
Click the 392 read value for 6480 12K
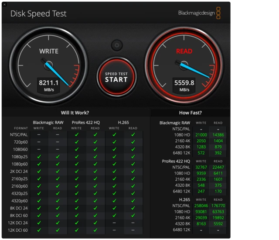tap(218, 153)
